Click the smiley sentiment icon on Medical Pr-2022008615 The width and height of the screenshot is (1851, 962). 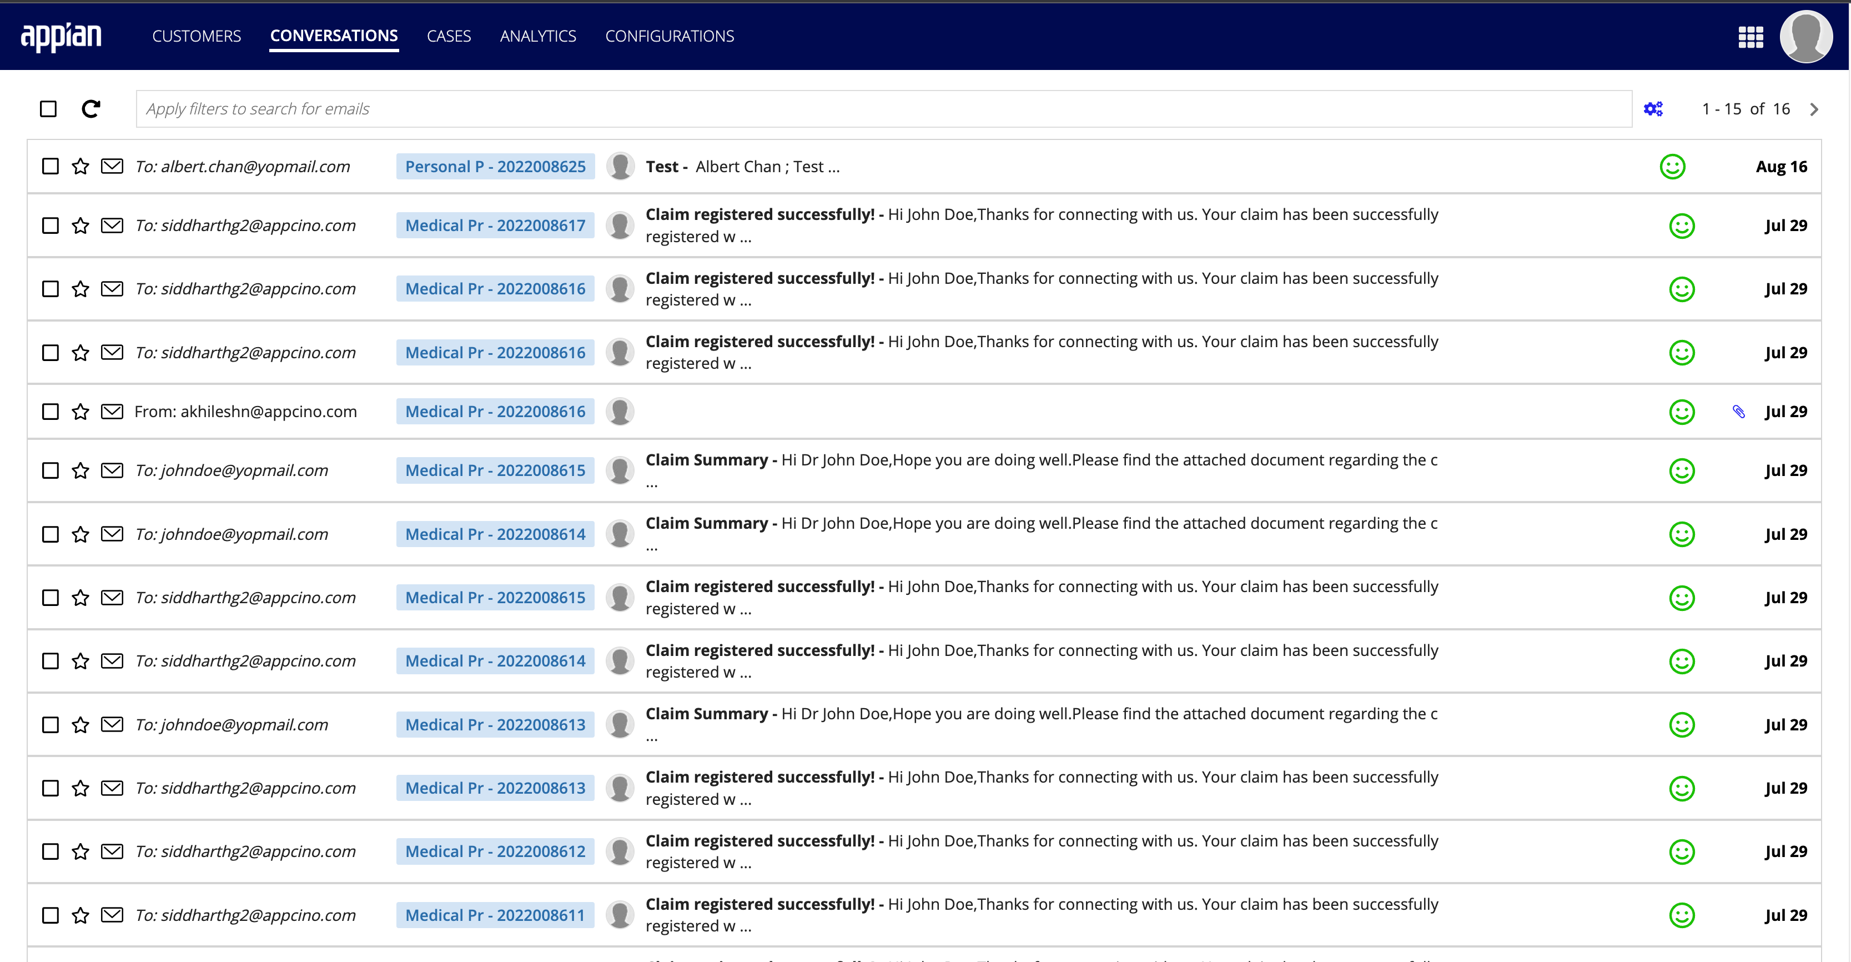click(1683, 470)
